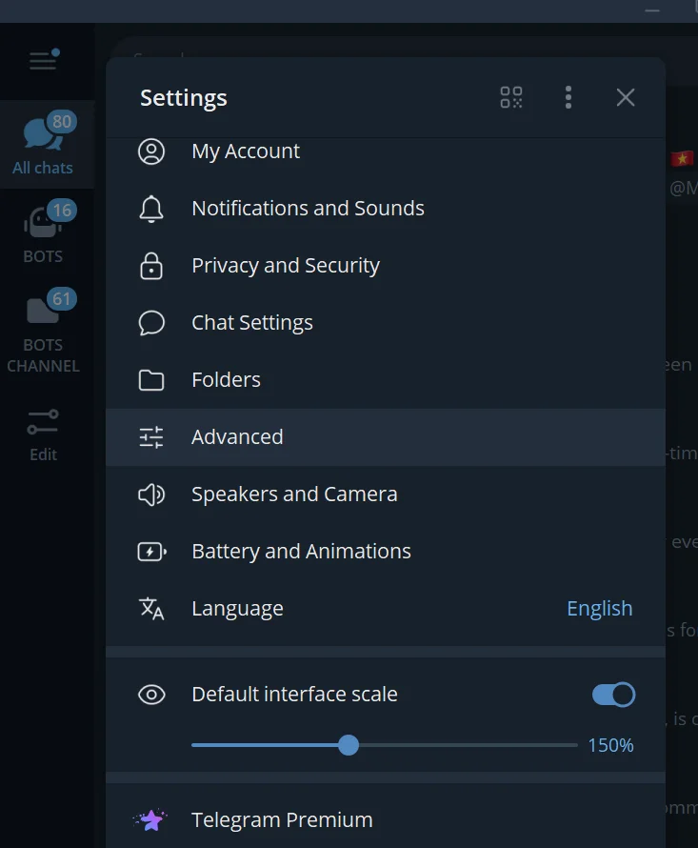Open Battery and Animations settings
The height and width of the screenshot is (848, 698).
tap(386, 552)
